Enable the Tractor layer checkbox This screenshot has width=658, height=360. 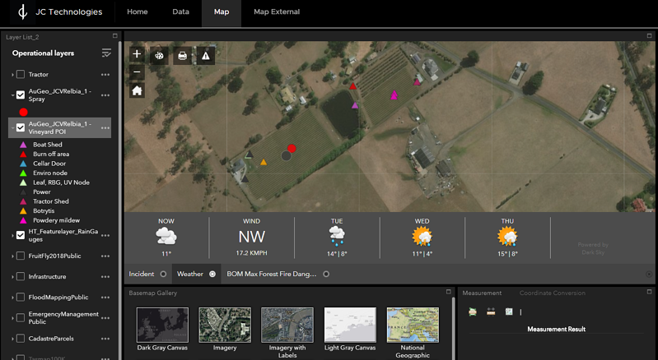(21, 75)
